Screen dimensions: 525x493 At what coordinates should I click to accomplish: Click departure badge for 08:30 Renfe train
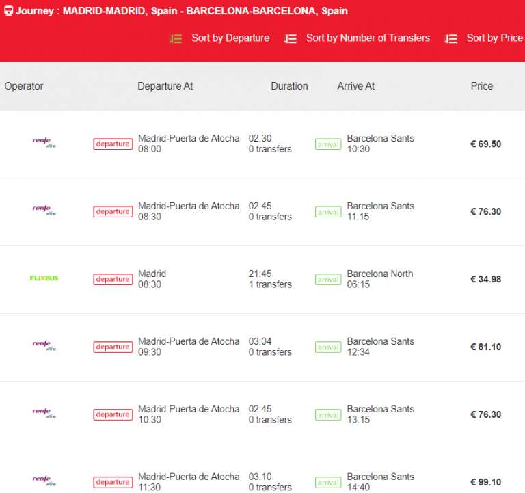(113, 211)
